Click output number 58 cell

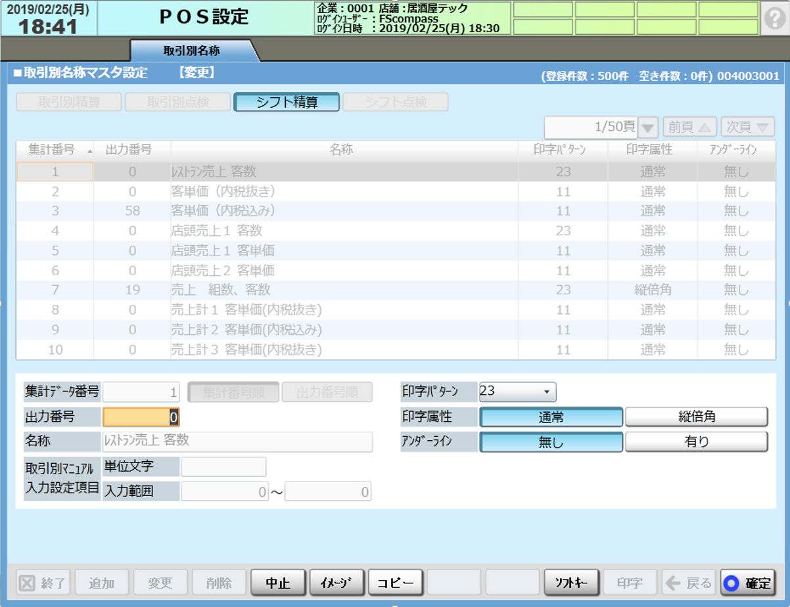pyautogui.click(x=132, y=212)
